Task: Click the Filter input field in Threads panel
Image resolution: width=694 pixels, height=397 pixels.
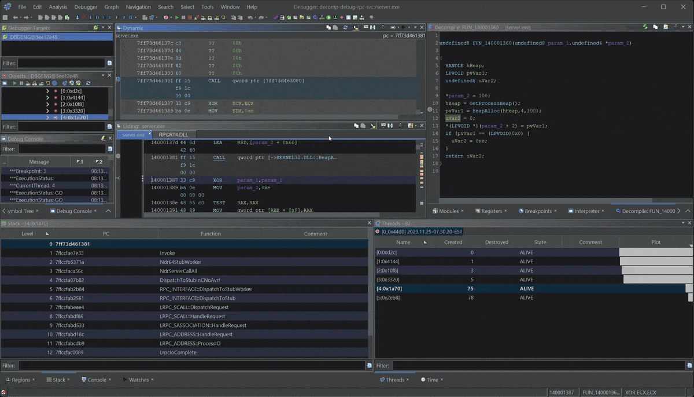Action: (538, 366)
